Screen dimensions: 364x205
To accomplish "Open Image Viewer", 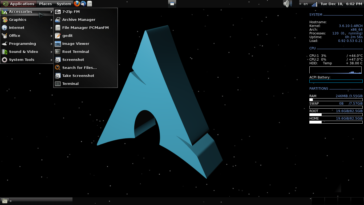I will pyautogui.click(x=86, y=44).
